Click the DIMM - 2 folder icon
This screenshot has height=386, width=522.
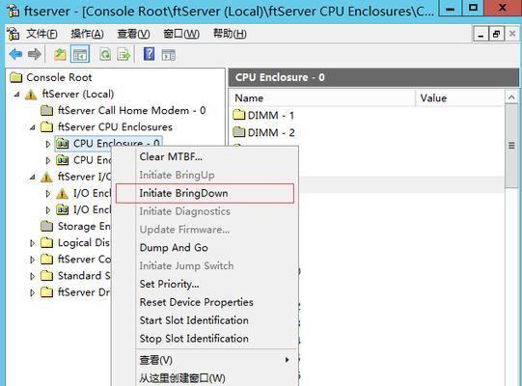(238, 132)
